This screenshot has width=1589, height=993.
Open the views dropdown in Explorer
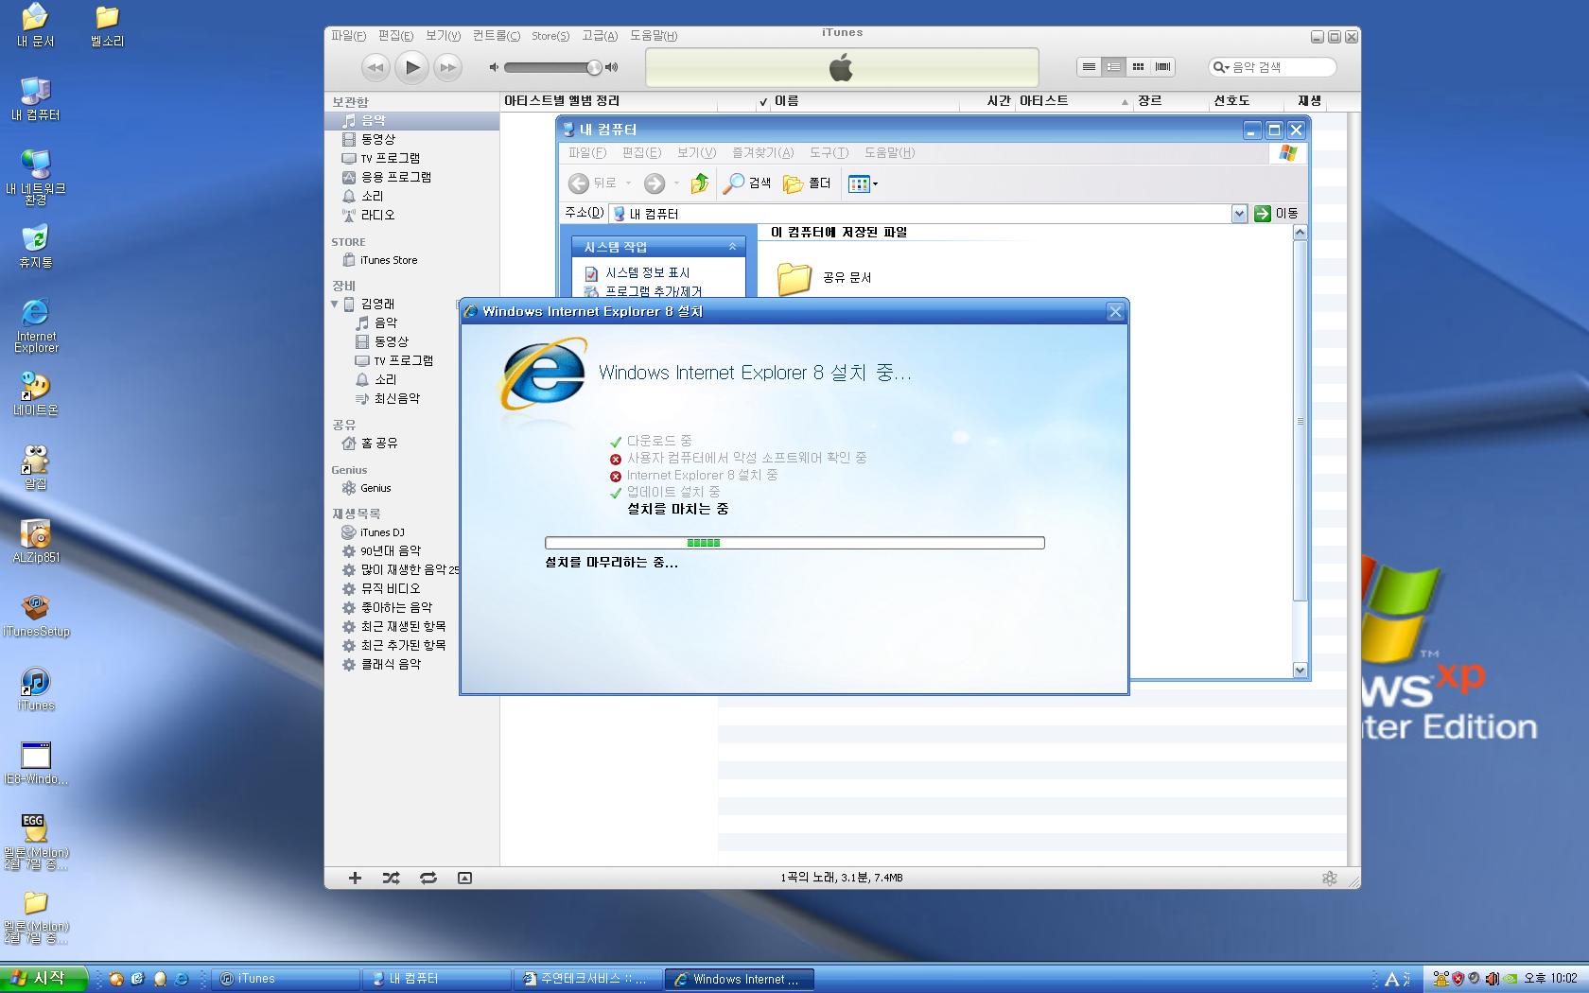click(863, 183)
